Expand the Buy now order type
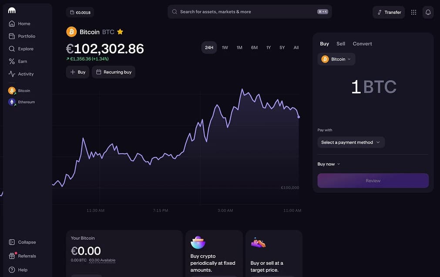440x277 pixels. pyautogui.click(x=329, y=164)
